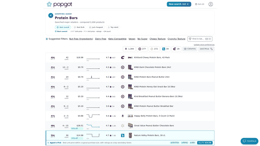Open KIND Protein Honey Oat thumbnail
The width and height of the screenshot is (260, 146).
pyautogui.click(x=130, y=87)
